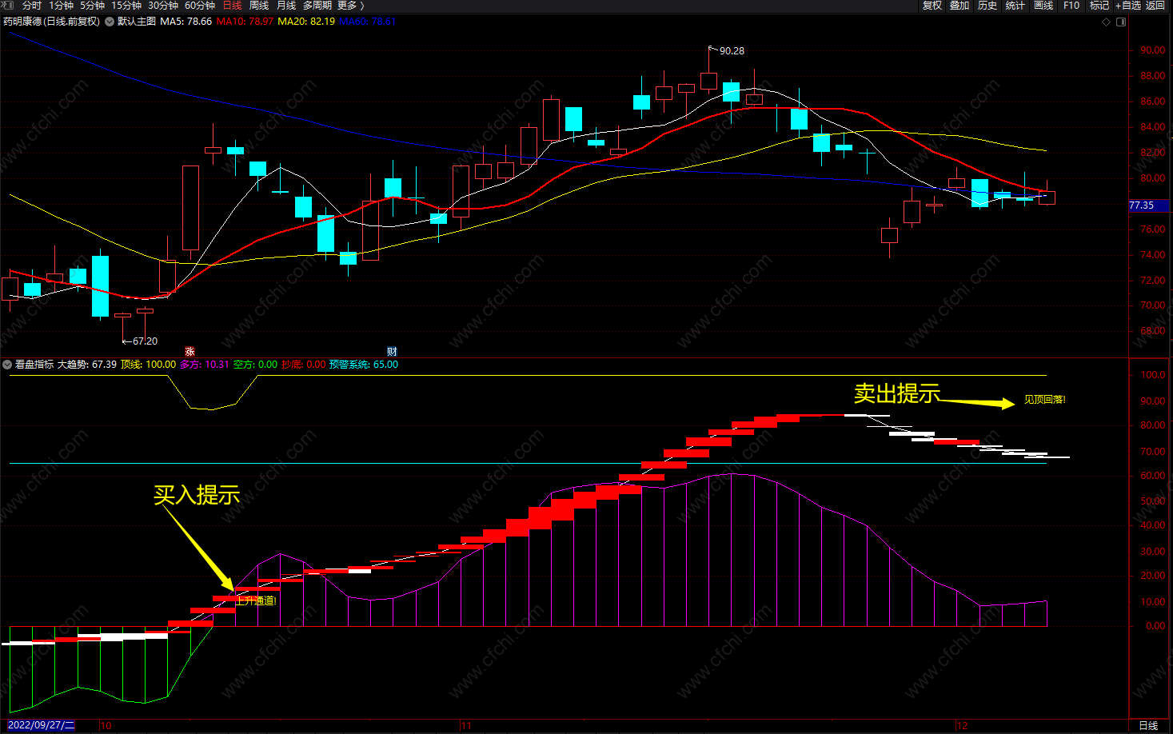Screen dimensions: 1173x734
Task: Click the 药明康德(日线.前复权) stock title
Action: point(52,22)
